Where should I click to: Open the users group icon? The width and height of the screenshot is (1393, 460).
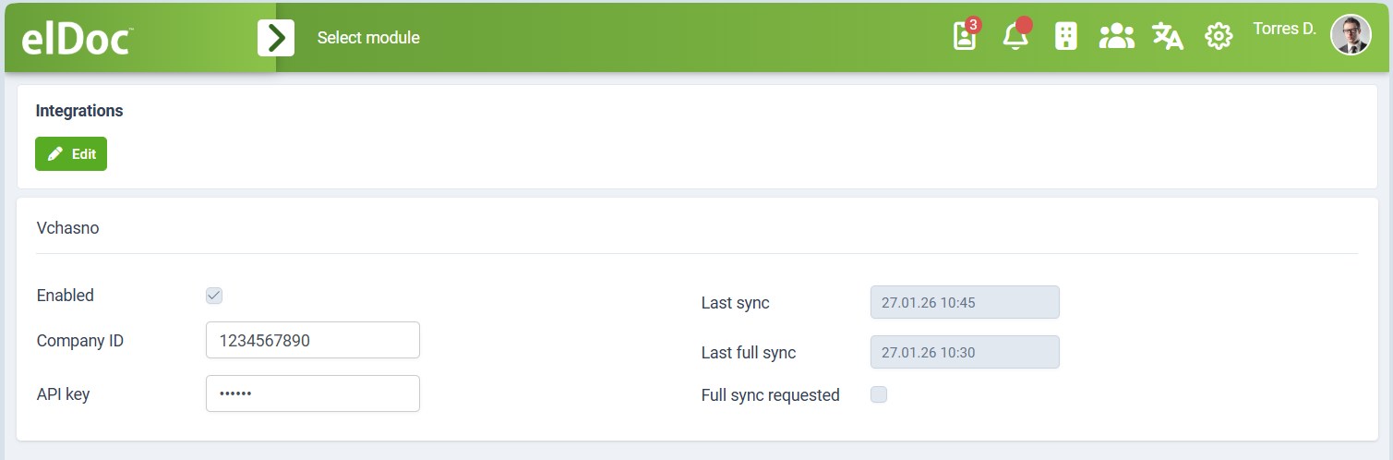1116,37
